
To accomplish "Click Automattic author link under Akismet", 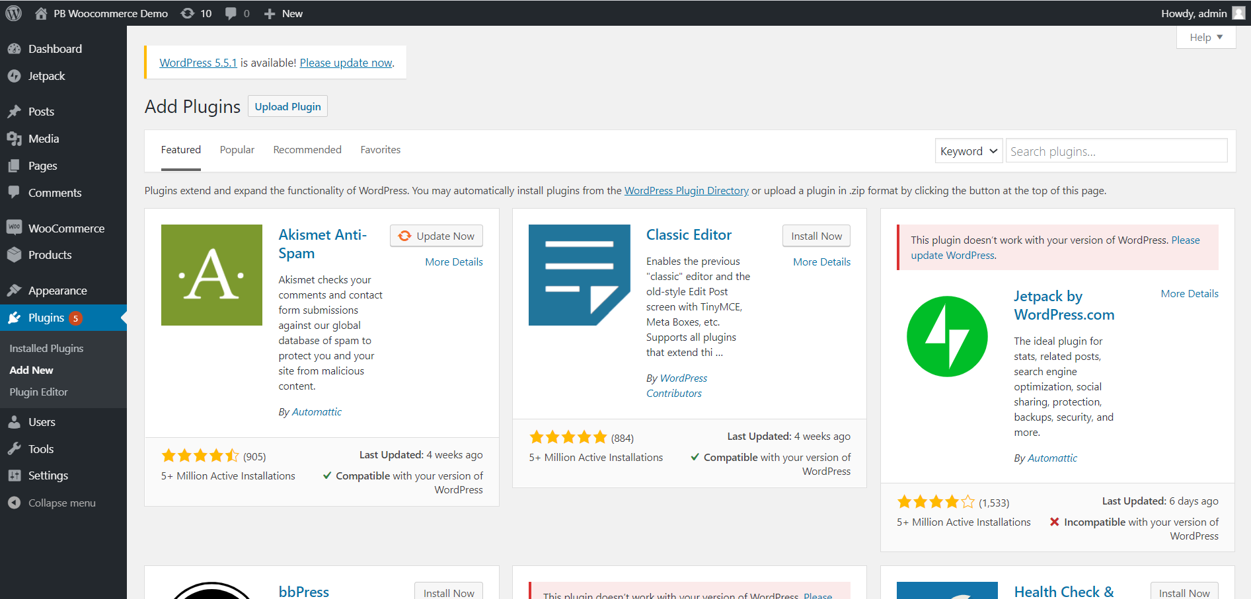I will pyautogui.click(x=317, y=411).
